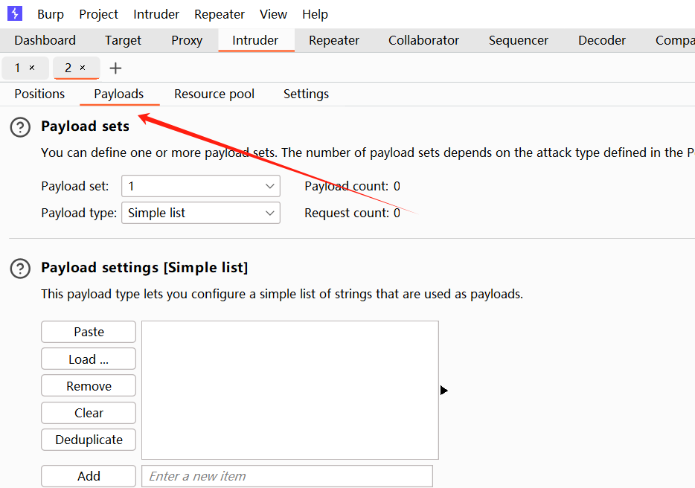Click the Deduplicate button
Image resolution: width=695 pixels, height=488 pixels.
89,440
